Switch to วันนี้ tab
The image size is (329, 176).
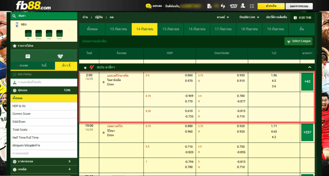point(44,66)
